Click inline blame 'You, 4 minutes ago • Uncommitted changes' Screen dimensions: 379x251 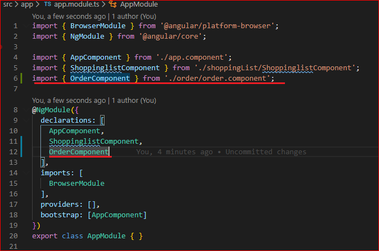click(221, 151)
